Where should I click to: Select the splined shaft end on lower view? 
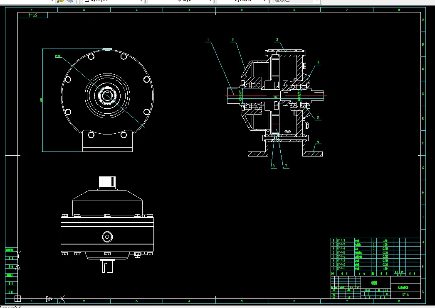pos(107,182)
